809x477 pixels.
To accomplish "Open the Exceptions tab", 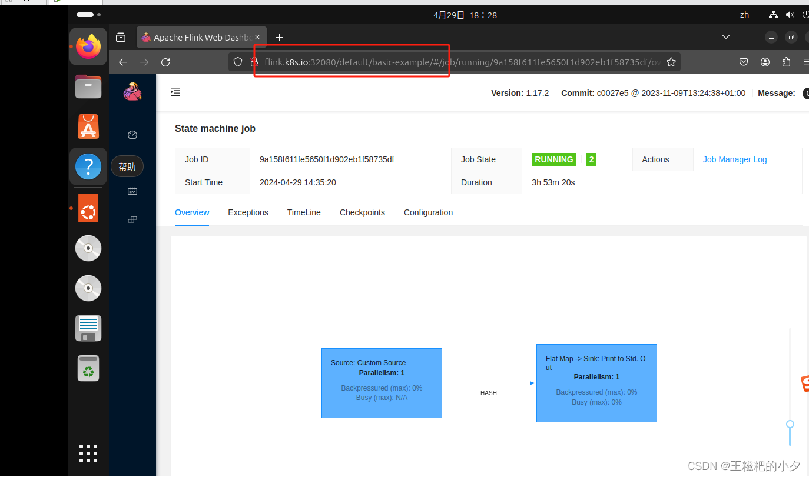I will [x=248, y=212].
